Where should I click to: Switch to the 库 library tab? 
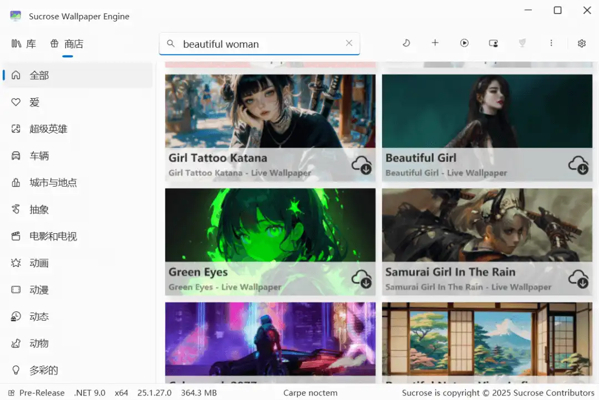[24, 44]
